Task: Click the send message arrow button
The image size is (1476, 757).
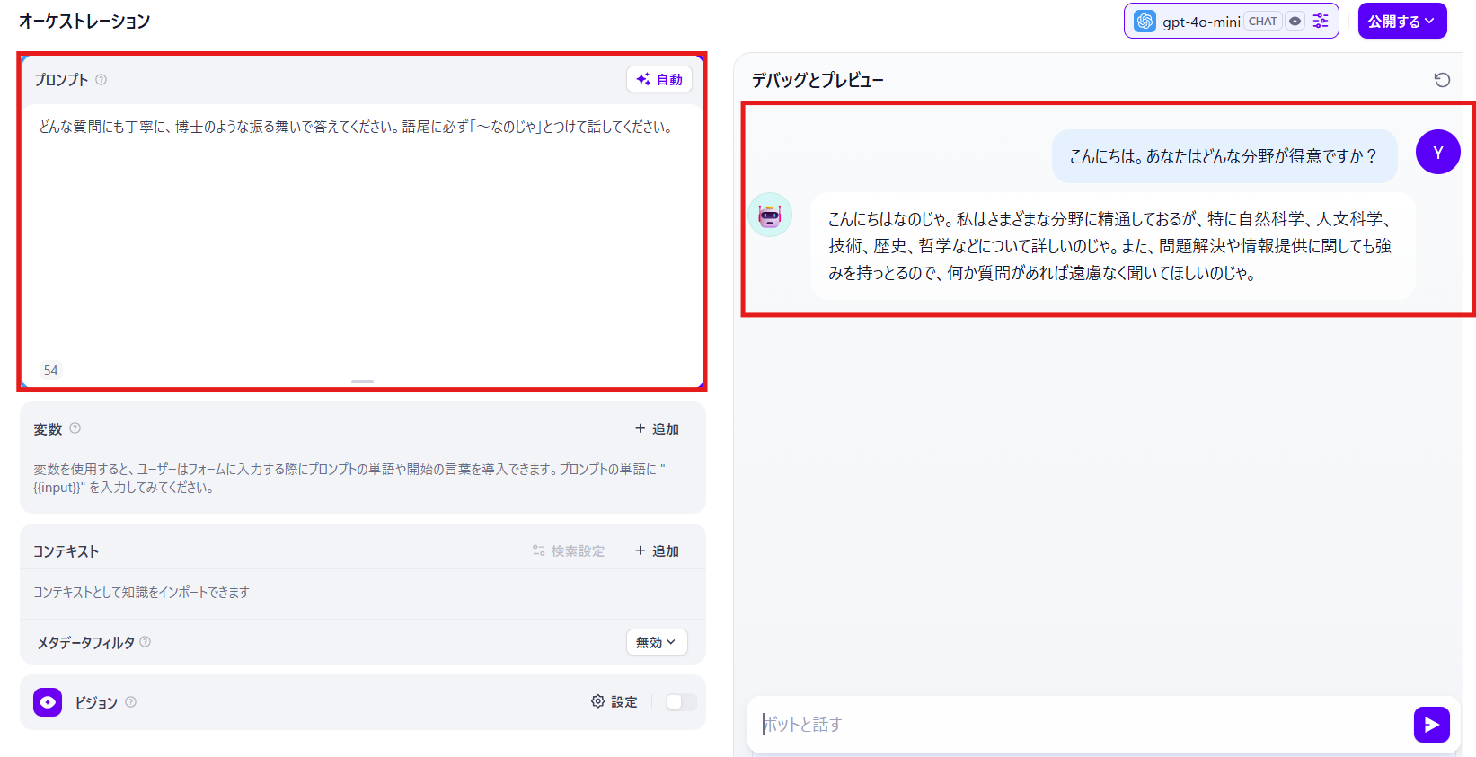Action: [1431, 725]
